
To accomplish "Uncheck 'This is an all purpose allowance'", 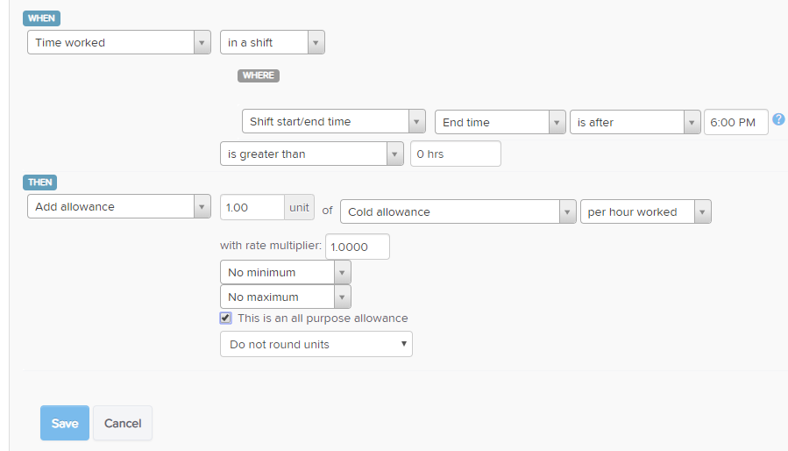I will (225, 319).
